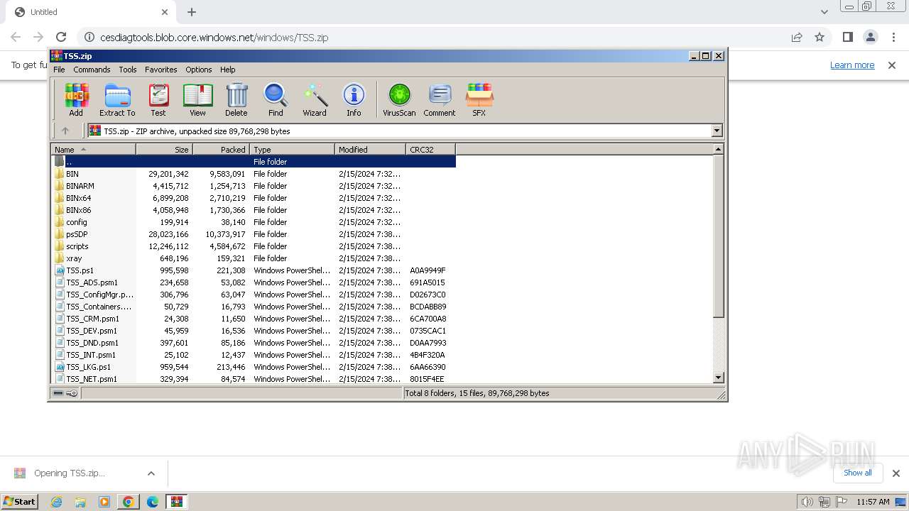This screenshot has width=909, height=511.
Task: Open the Find magnifier tool
Action: tap(276, 99)
